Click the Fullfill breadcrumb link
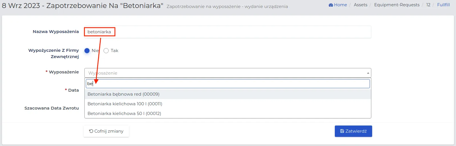 click(443, 5)
